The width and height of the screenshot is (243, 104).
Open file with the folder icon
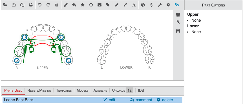(5, 5)
